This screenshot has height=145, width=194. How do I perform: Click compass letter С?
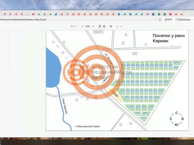176,113
